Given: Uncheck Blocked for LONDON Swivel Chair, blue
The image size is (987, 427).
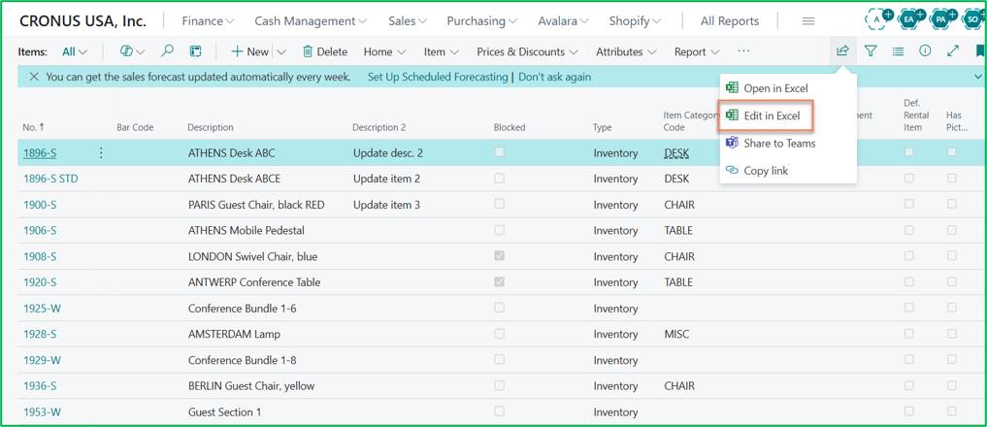Looking at the screenshot, I should coord(499,255).
